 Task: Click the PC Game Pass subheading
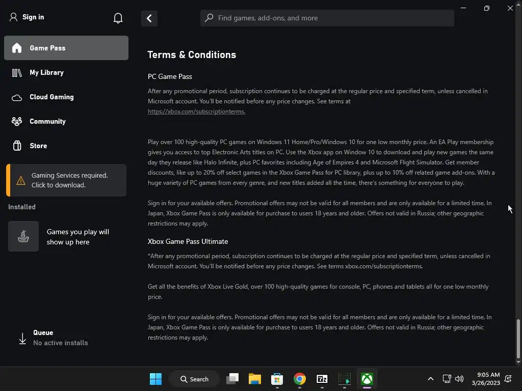[170, 76]
